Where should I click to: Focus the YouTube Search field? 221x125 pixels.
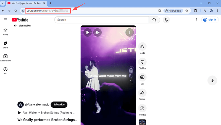[101, 20]
